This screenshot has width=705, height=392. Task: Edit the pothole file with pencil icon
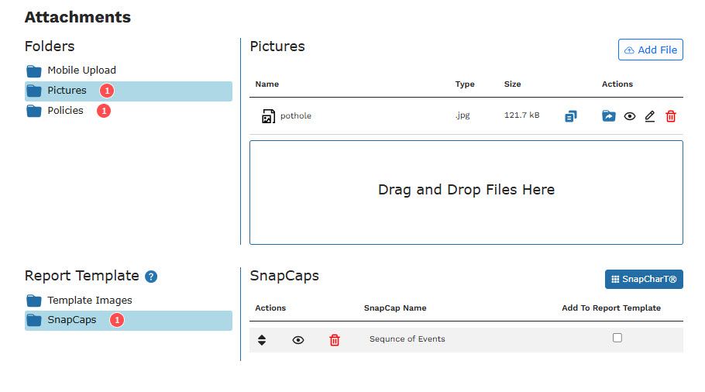coord(650,116)
